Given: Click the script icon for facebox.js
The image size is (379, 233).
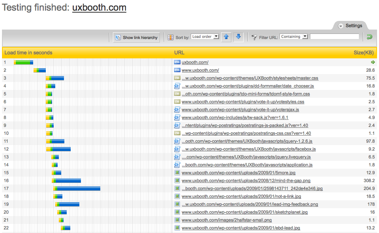Looking at the screenshot, I should [177, 149].
